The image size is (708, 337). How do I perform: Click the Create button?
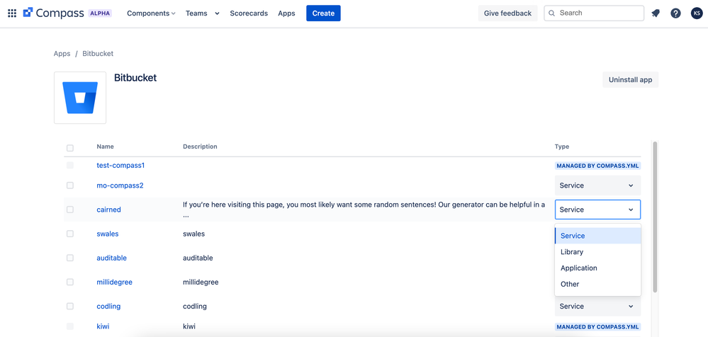[323, 13]
